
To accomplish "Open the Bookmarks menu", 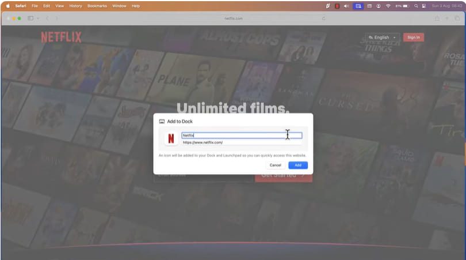I will [x=97, y=6].
